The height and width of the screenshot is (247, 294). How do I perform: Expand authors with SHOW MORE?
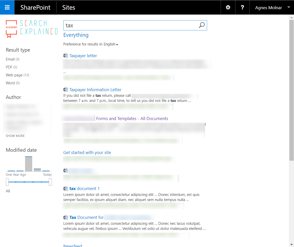click(15, 136)
